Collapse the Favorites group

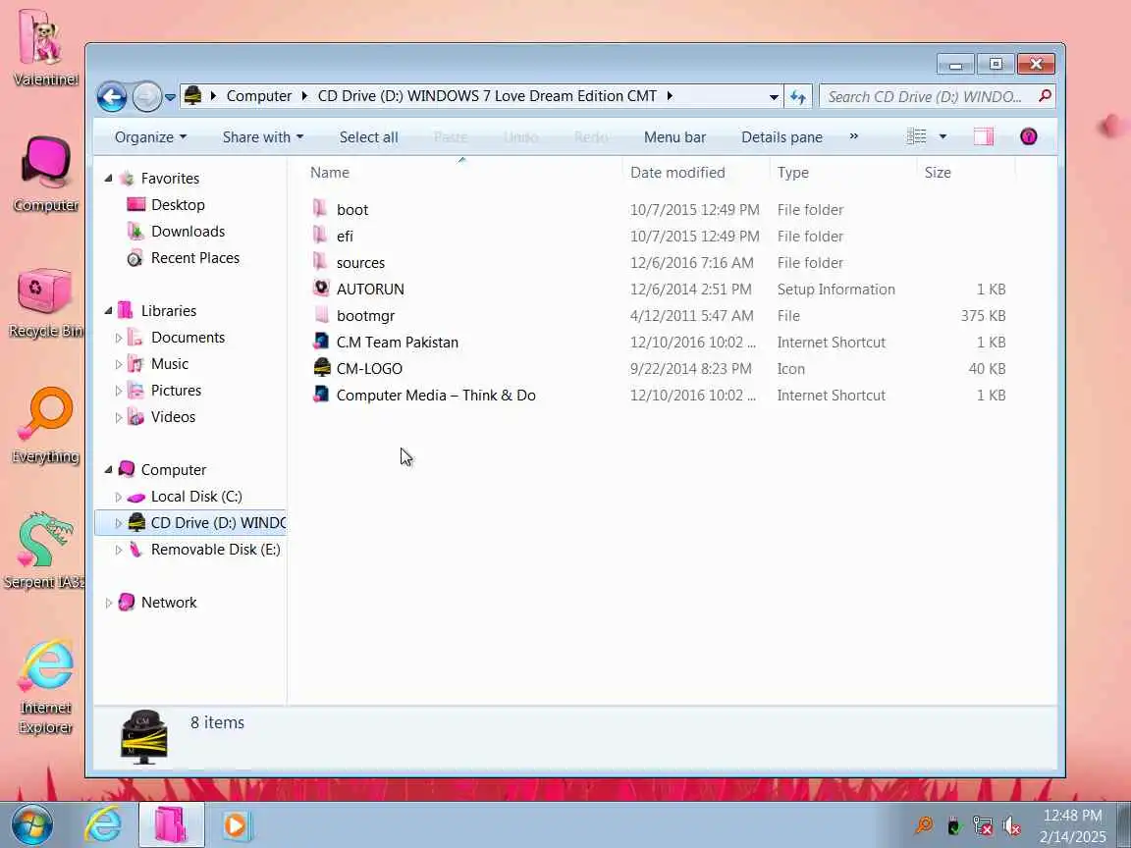(x=108, y=178)
